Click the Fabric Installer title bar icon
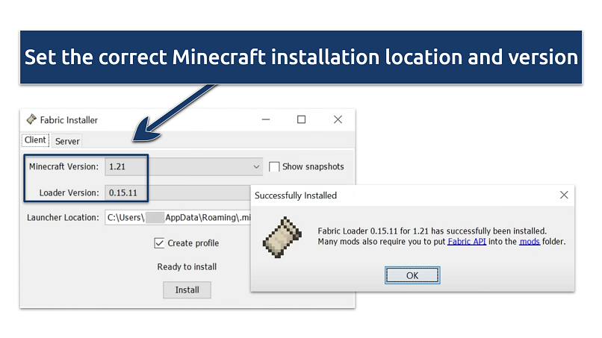This screenshot has width=602, height=338. (x=31, y=119)
